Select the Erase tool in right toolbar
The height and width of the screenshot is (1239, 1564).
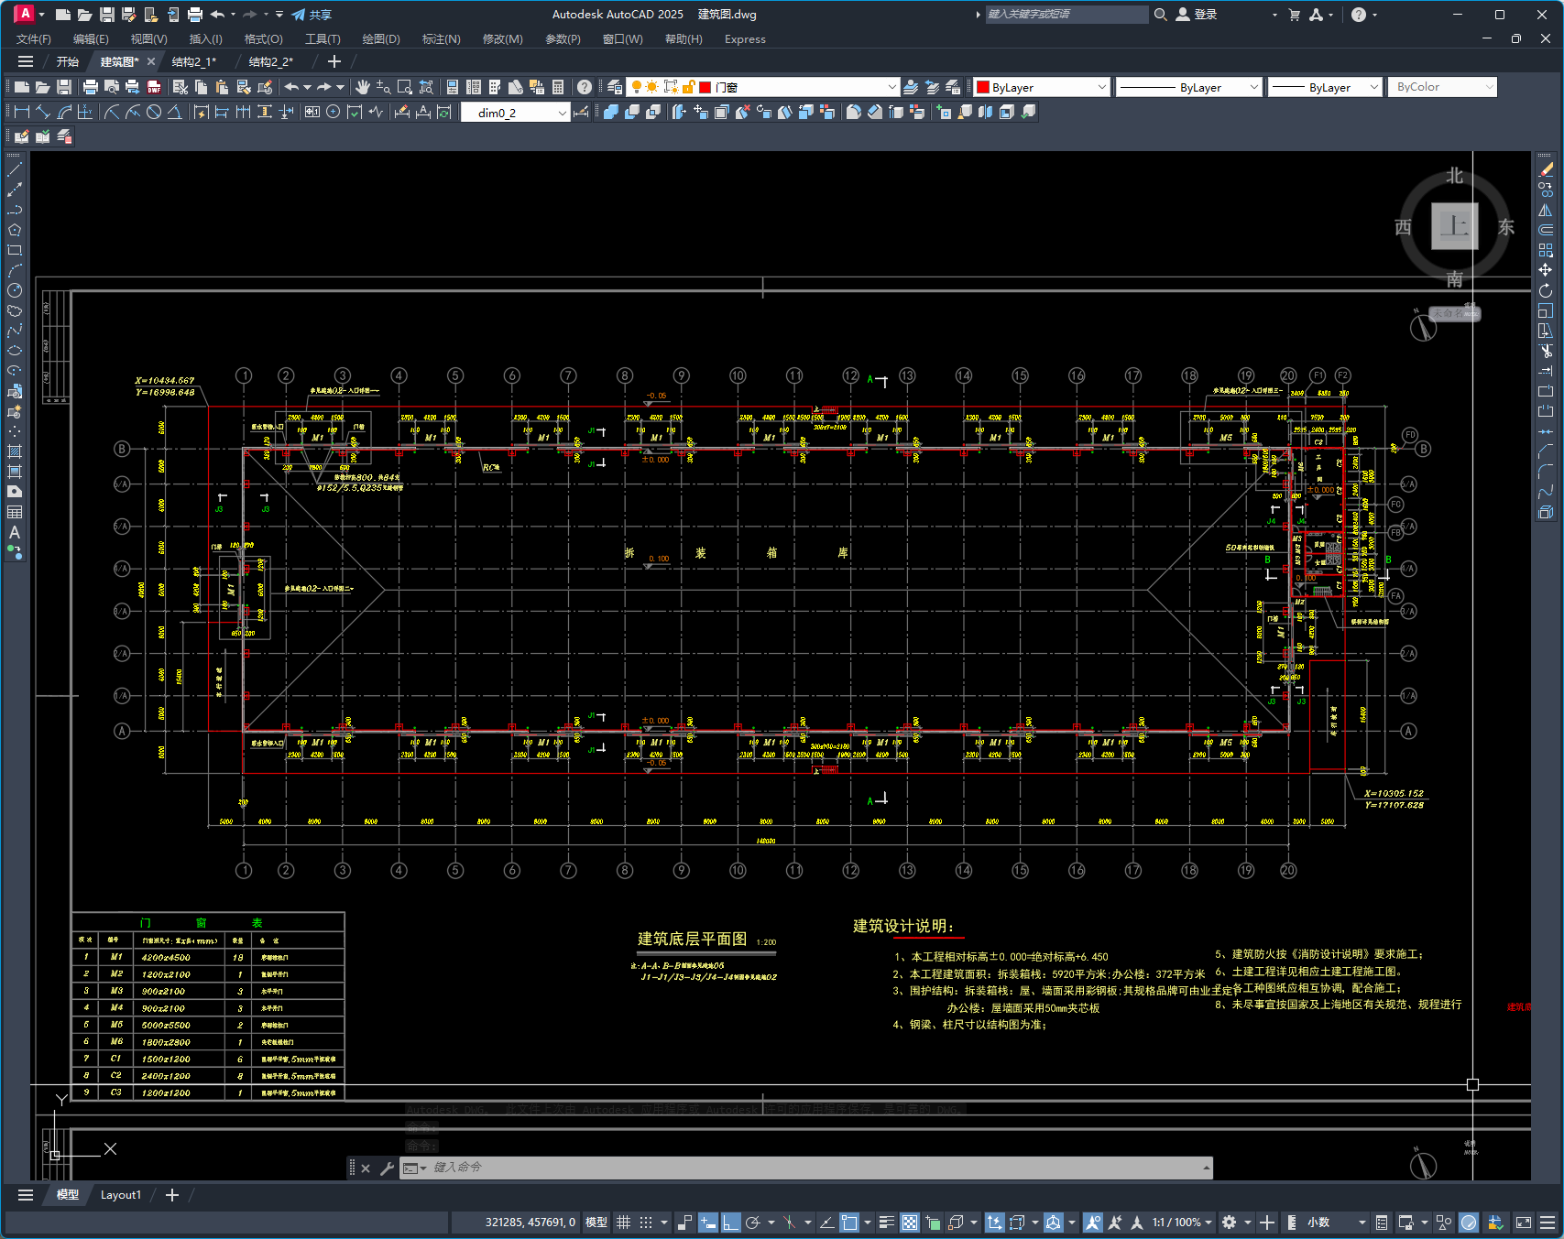pos(1547,168)
